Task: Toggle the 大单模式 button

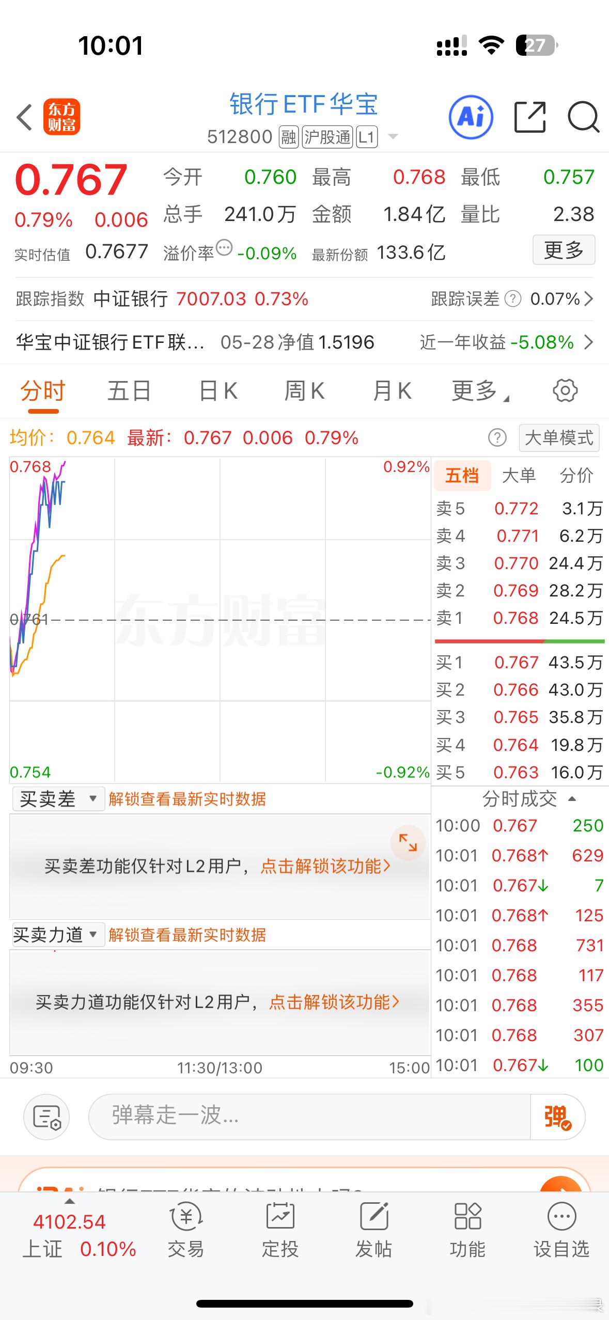Action: [559, 438]
